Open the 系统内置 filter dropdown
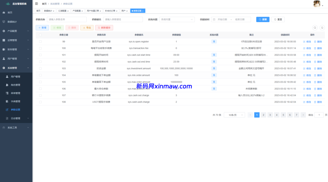328x182 pixels. tap(177, 19)
